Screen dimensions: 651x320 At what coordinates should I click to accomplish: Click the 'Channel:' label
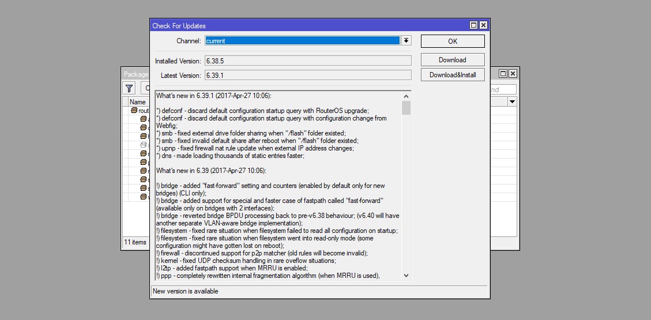(x=189, y=41)
